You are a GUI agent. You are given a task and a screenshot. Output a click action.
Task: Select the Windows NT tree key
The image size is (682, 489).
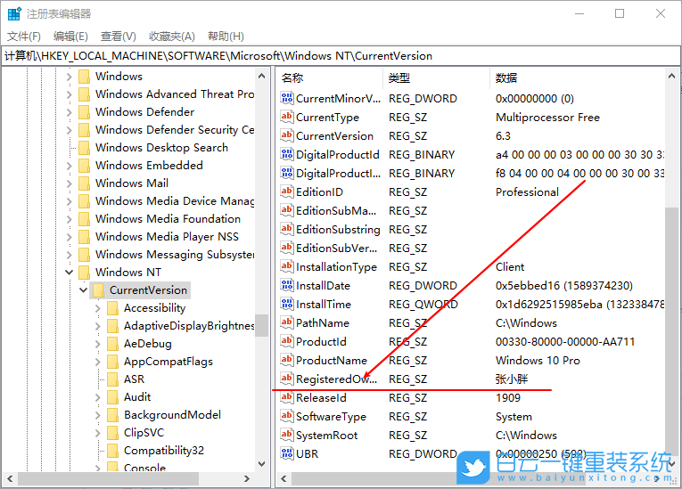tap(129, 273)
